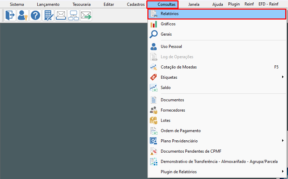The height and width of the screenshot is (179, 288).
Task: Select Cotação de Moedas menu entry
Action: click(217, 67)
